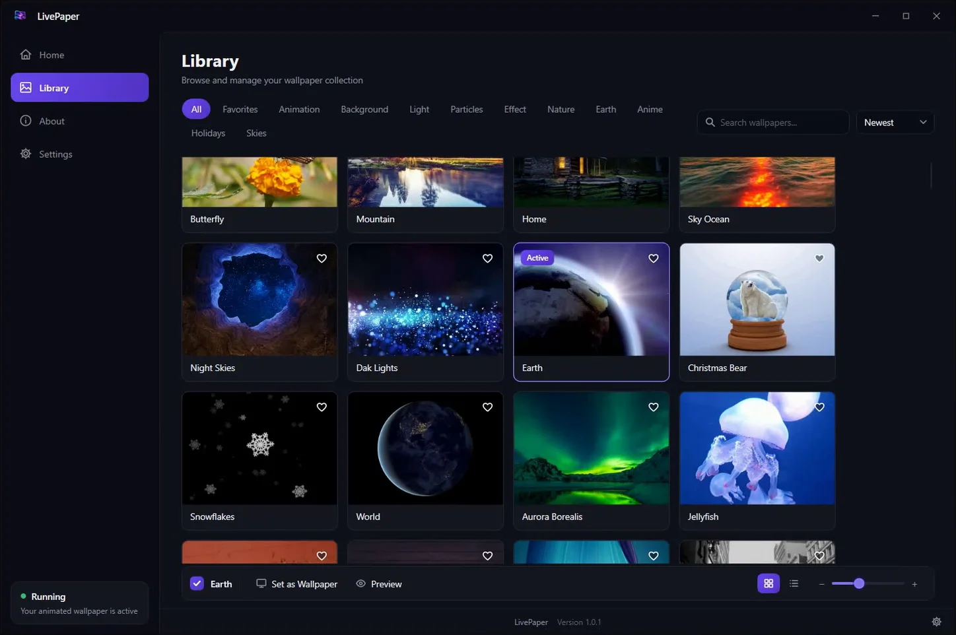Image resolution: width=956 pixels, height=635 pixels.
Task: Open settings gear in bottom-right corner
Action: tap(936, 622)
